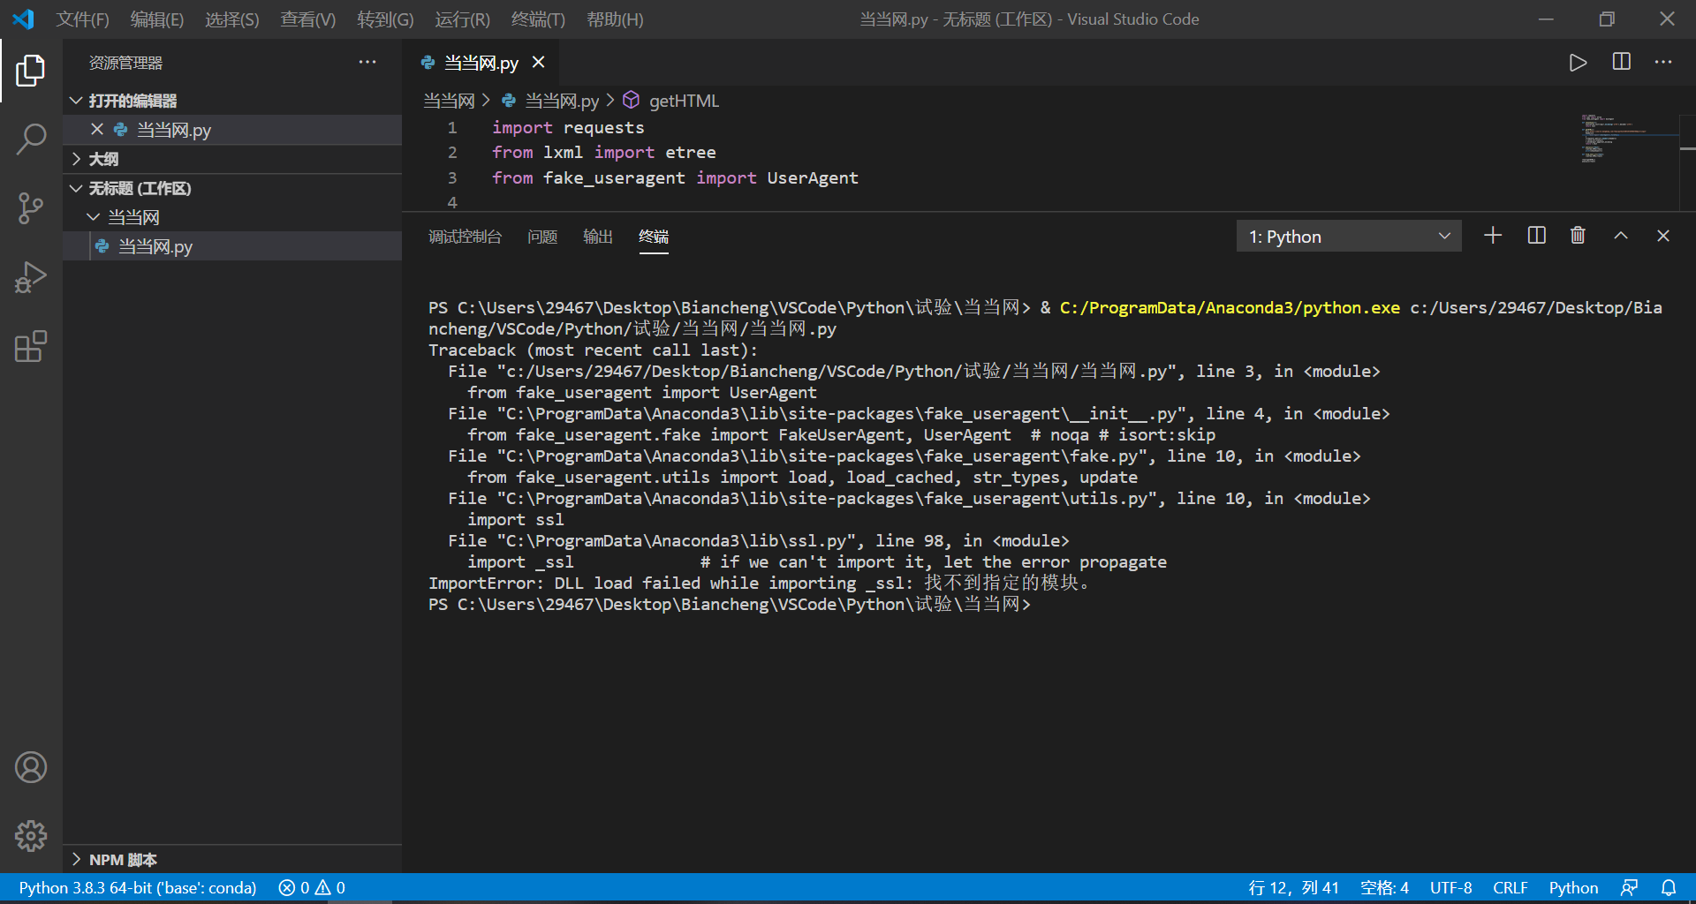The image size is (1696, 904).
Task: Expand the 大纲 outline section
Action: pyautogui.click(x=233, y=159)
